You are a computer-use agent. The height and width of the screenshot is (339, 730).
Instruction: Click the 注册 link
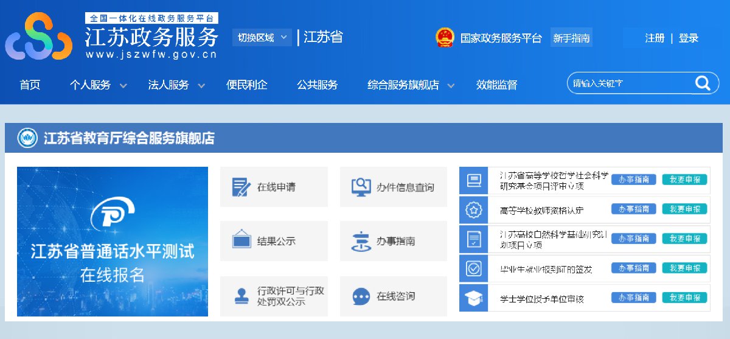655,38
